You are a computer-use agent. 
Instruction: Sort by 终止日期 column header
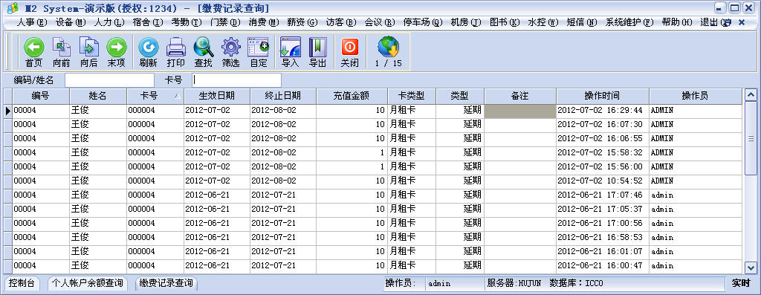(283, 96)
